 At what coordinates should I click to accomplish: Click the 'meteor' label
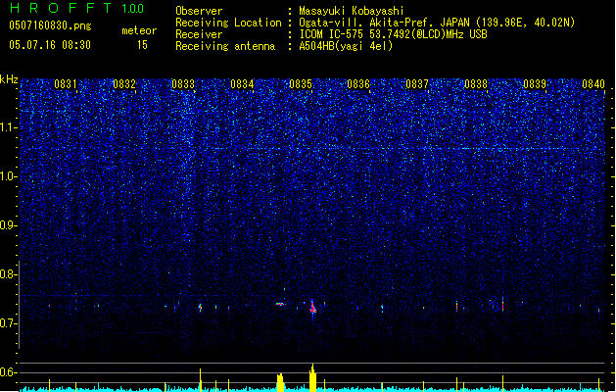[139, 30]
